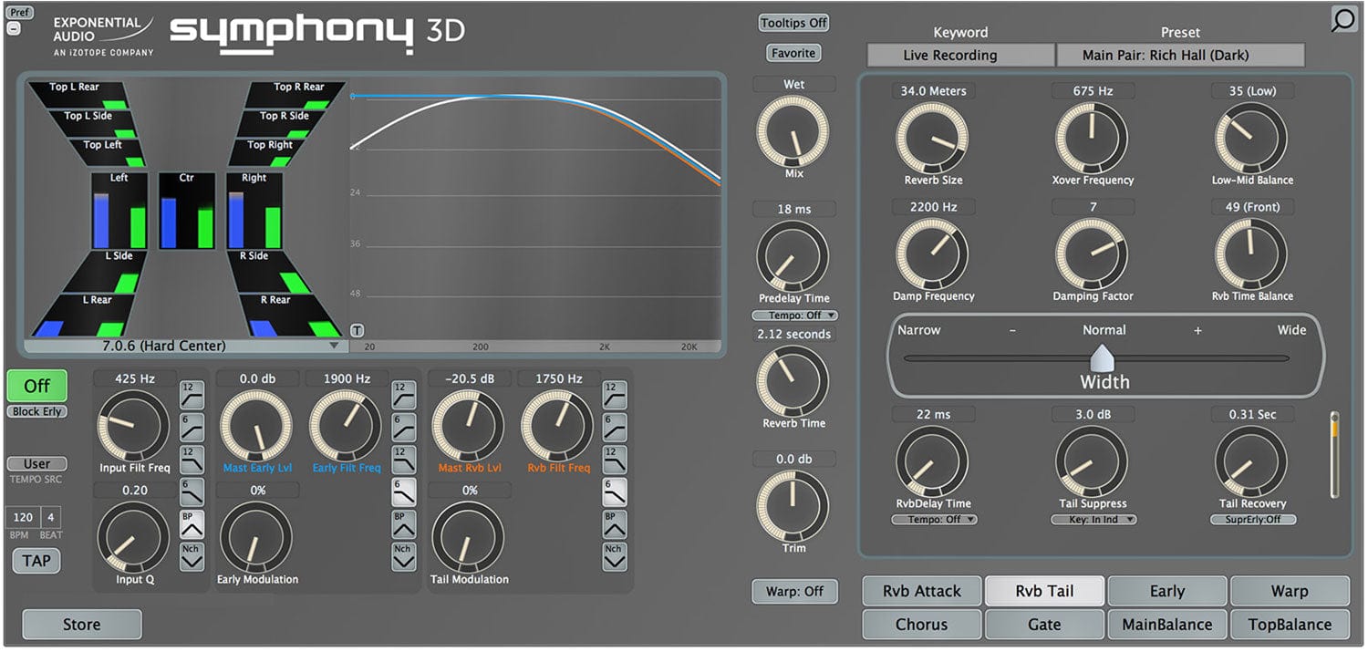This screenshot has width=1368, height=652.
Task: Click the 675 Hz Xover Frequency value
Action: click(x=1093, y=91)
